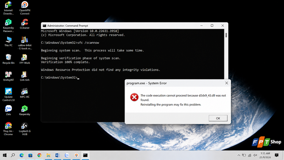The image size is (284, 160).
Task: Open Google Chrome from the taskbar
Action: (x=39, y=155)
